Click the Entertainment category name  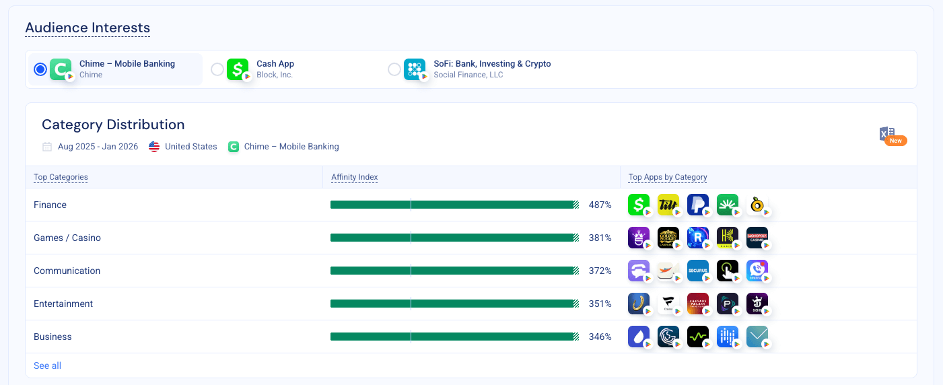click(63, 304)
